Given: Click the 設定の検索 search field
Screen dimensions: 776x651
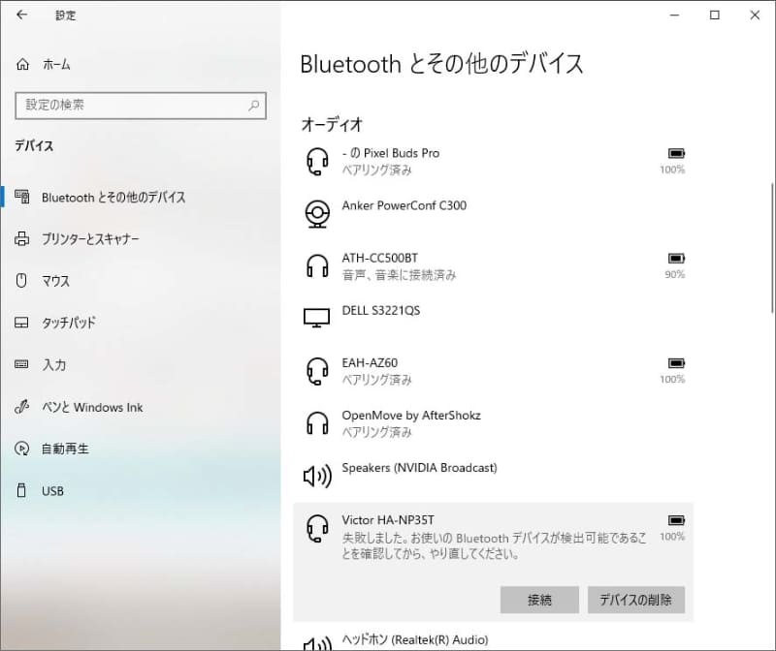Looking at the screenshot, I should click(x=141, y=106).
